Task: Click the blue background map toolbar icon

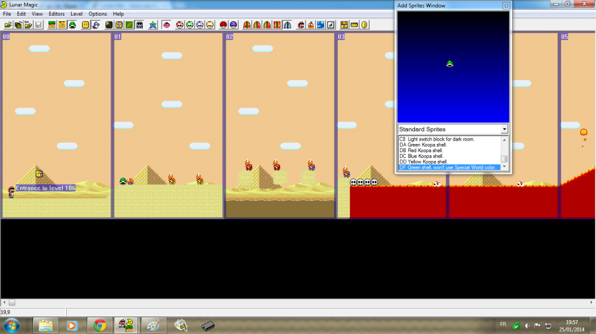Action: [321, 25]
